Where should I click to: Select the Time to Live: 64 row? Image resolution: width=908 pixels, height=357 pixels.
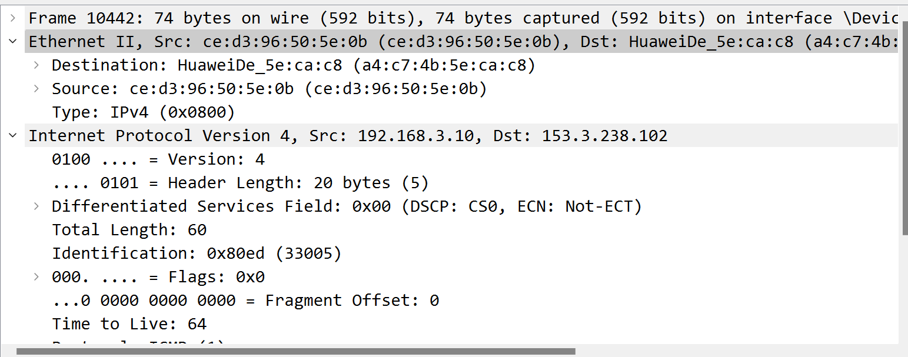tap(129, 324)
